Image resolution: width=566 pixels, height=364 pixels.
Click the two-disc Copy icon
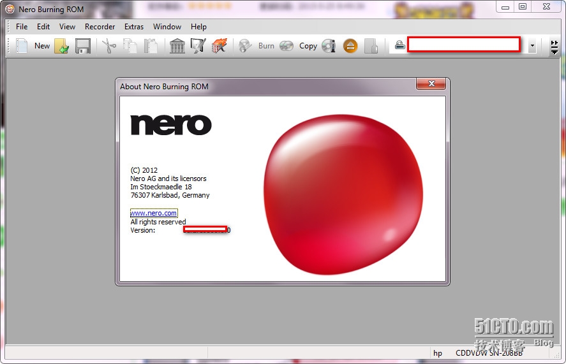point(287,46)
